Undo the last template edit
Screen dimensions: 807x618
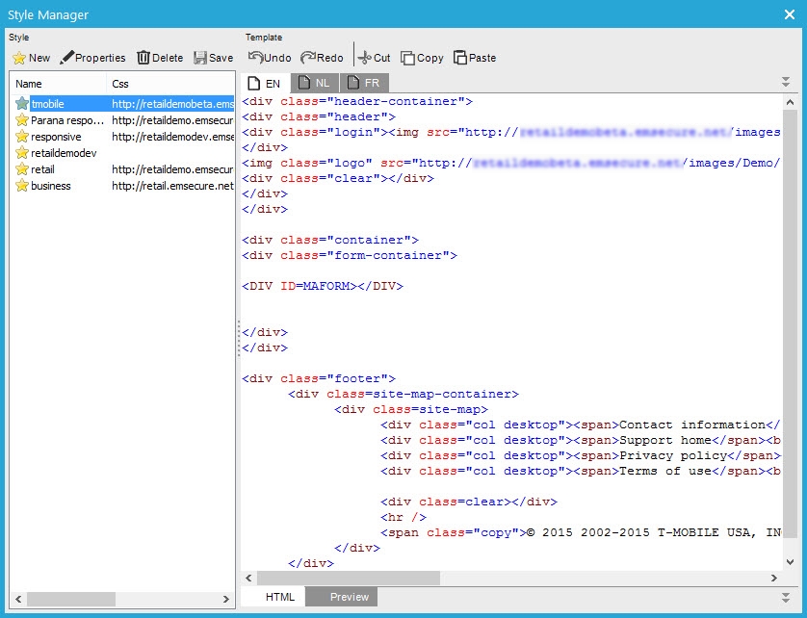coord(270,58)
